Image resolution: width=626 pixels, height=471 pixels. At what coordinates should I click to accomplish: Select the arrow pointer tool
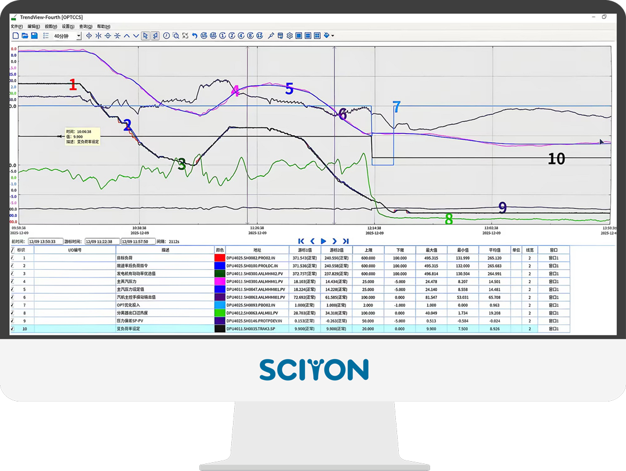point(145,35)
